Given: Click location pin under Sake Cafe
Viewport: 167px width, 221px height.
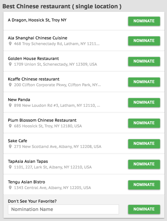Looking at the screenshot, I should [x=10, y=147].
